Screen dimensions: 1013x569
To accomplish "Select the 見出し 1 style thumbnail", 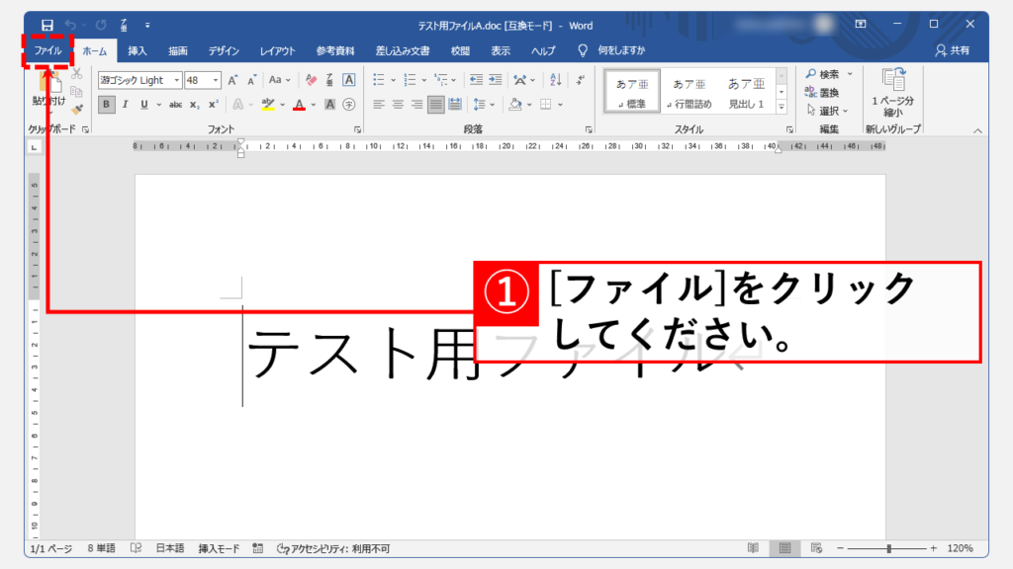I will (x=746, y=92).
